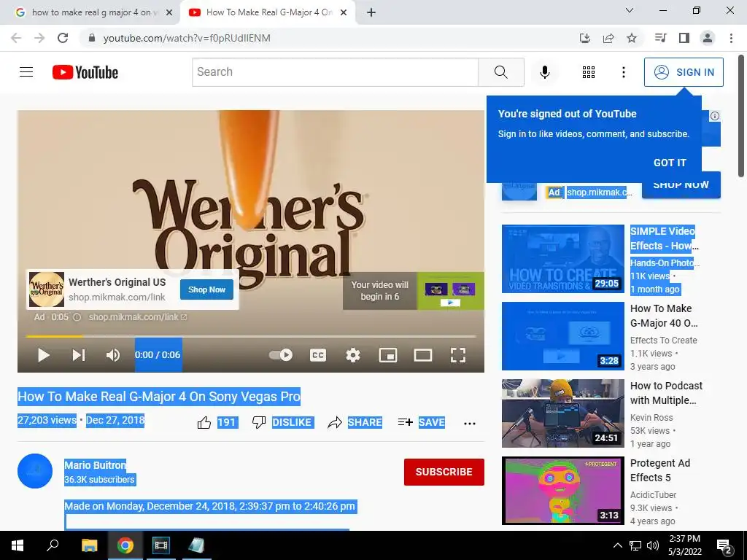The width and height of the screenshot is (747, 560).
Task: Reload the page
Action: (63, 38)
